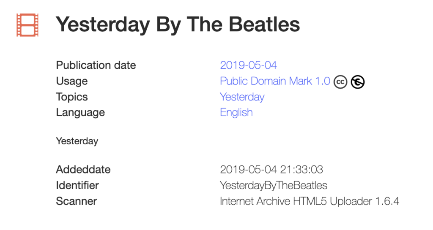Open the Public Domain Mark 1.0 link

275,81
